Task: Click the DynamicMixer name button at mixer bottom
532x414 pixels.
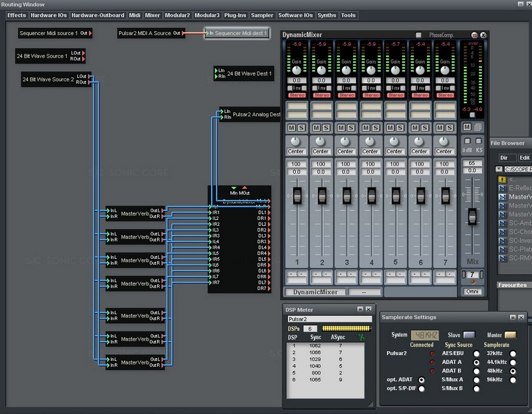Action: click(x=315, y=292)
